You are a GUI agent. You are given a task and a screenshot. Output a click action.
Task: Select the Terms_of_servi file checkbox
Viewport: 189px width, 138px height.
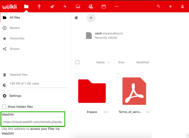(x=118, y=75)
